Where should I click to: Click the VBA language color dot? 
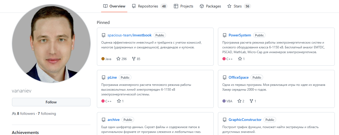pos(224,101)
